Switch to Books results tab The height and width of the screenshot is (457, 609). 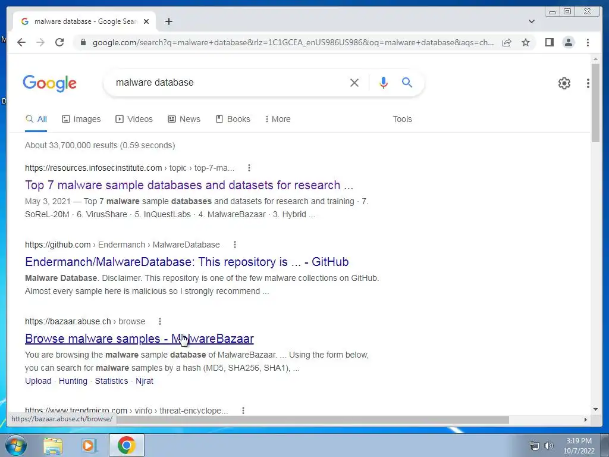tap(233, 119)
